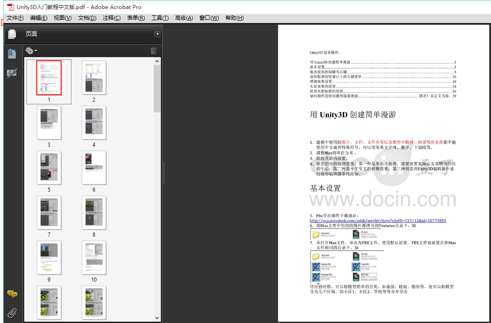Open the Signatures panel in sidebar
Viewport: 491px width, 323px height.
point(12,73)
